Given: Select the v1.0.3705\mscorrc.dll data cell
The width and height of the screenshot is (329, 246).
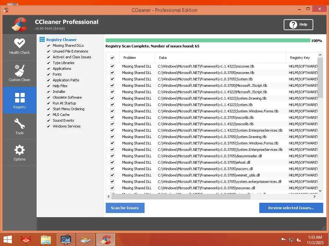Looking at the screenshot, I should point(205,169).
